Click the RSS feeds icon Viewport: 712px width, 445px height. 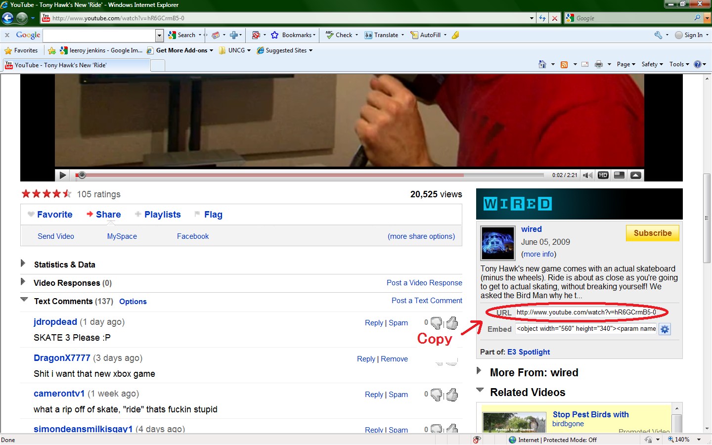point(564,64)
